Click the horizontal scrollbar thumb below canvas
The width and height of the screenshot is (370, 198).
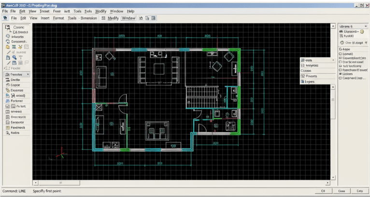[59, 183]
